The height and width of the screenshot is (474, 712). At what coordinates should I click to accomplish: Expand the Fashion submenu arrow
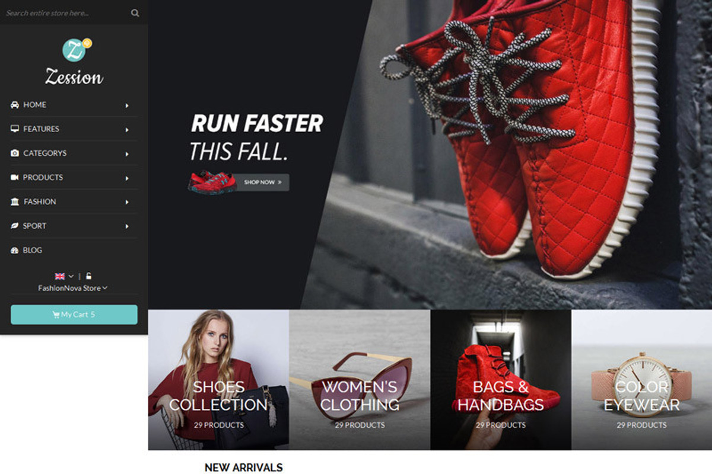pos(127,202)
